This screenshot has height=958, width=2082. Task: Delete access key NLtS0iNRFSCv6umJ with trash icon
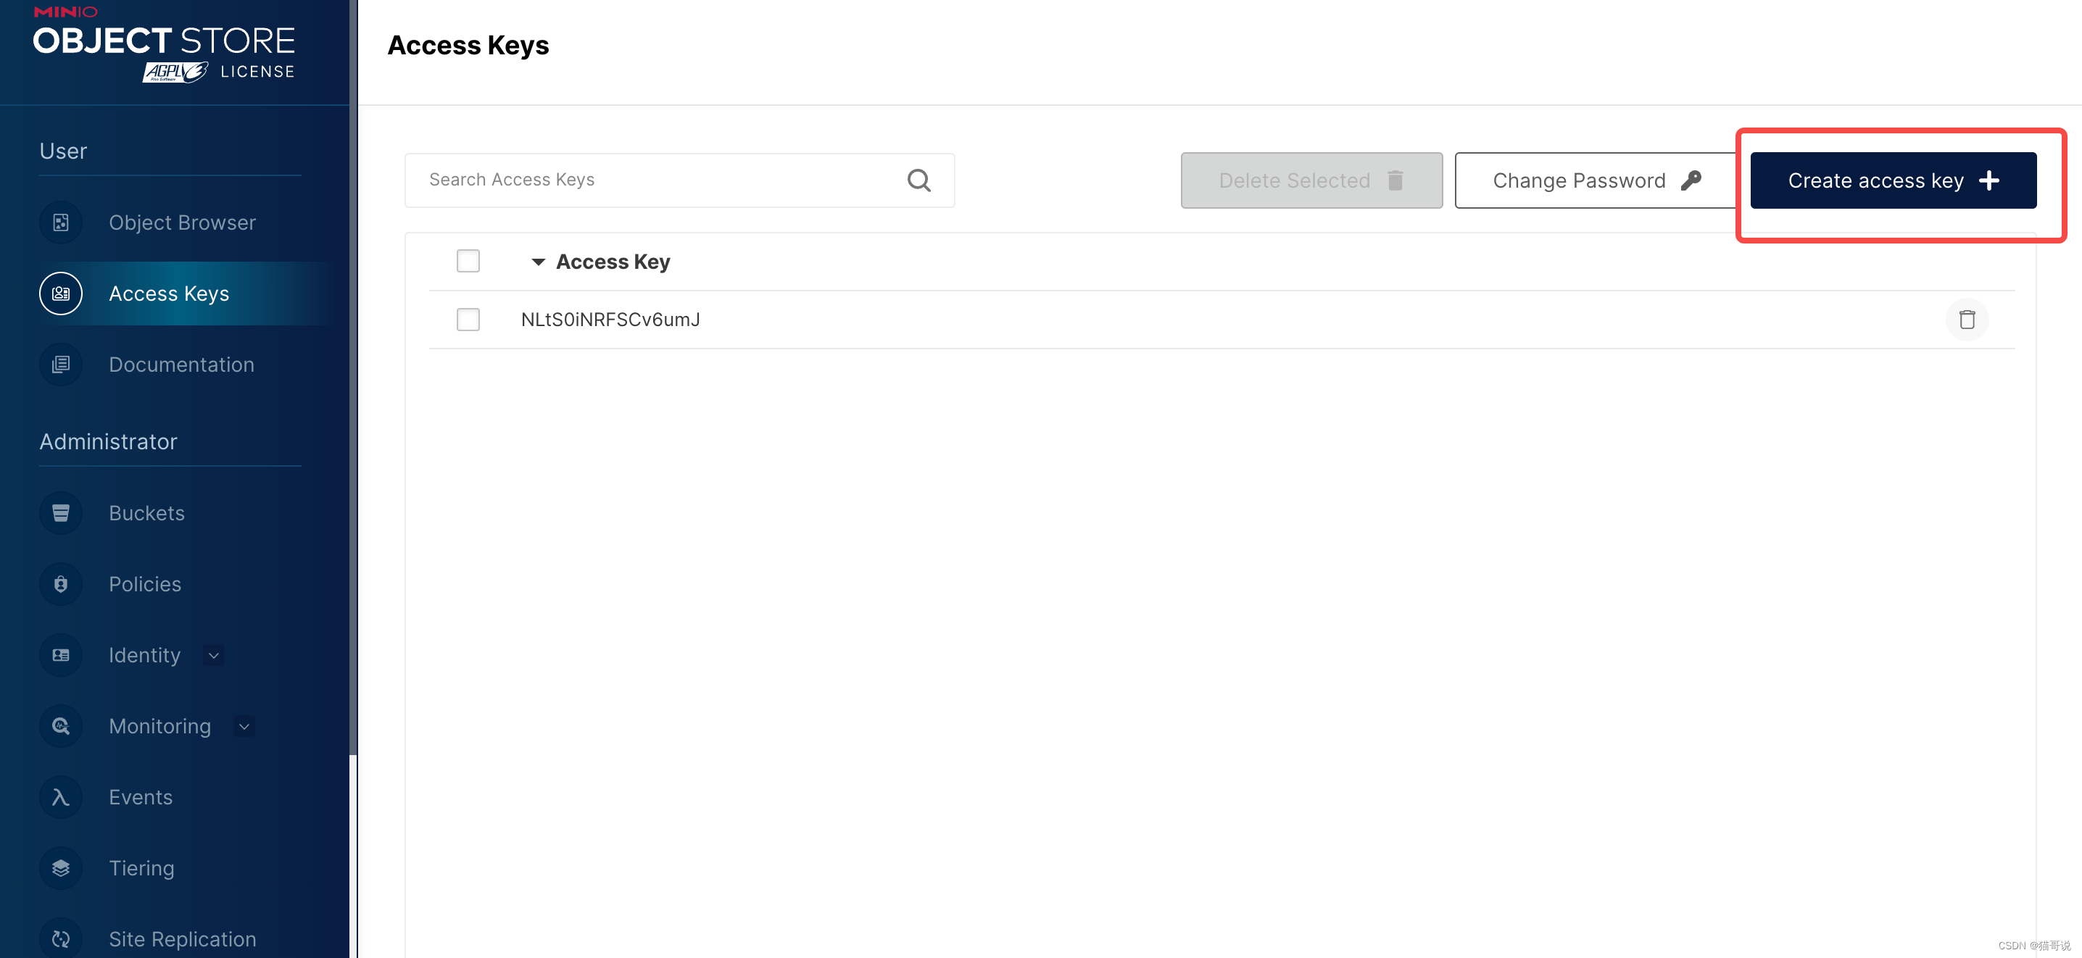pyautogui.click(x=1967, y=319)
